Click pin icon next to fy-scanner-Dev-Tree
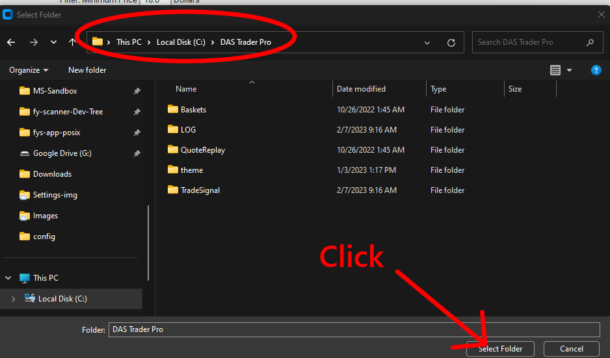The width and height of the screenshot is (610, 358). (x=137, y=112)
